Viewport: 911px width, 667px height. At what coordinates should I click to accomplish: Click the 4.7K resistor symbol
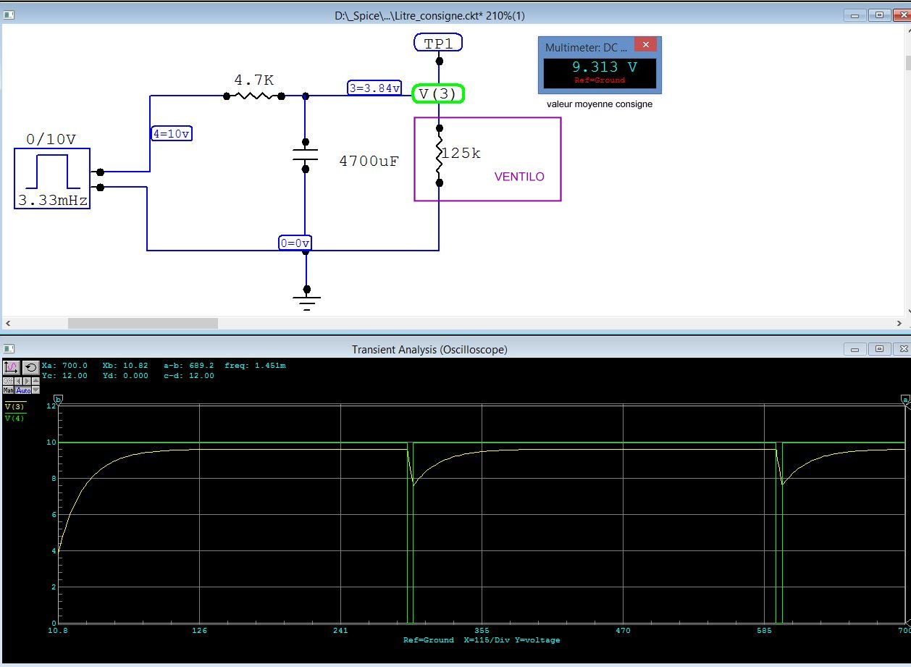tap(254, 96)
